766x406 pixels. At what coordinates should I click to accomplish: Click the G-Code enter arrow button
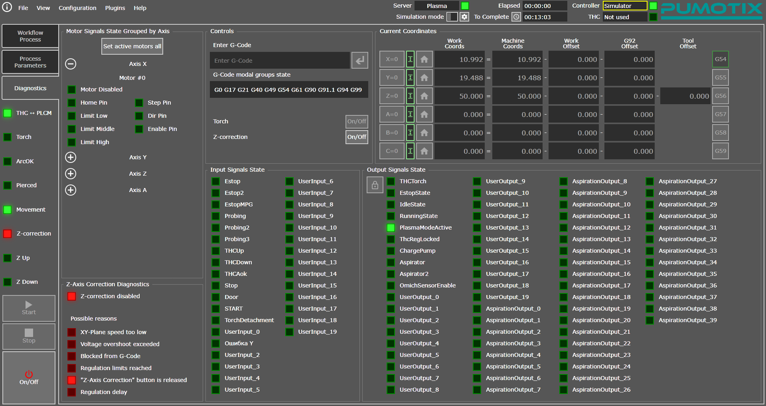pos(359,60)
